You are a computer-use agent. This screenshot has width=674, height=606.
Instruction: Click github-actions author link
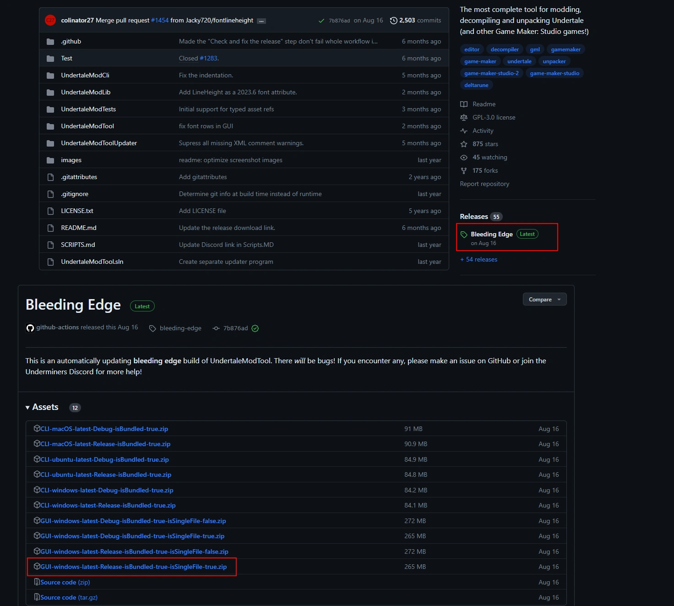(58, 328)
